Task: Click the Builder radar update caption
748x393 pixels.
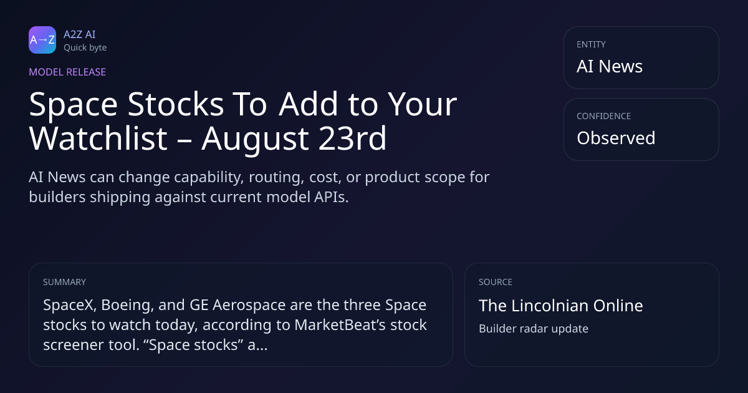Action: point(534,329)
